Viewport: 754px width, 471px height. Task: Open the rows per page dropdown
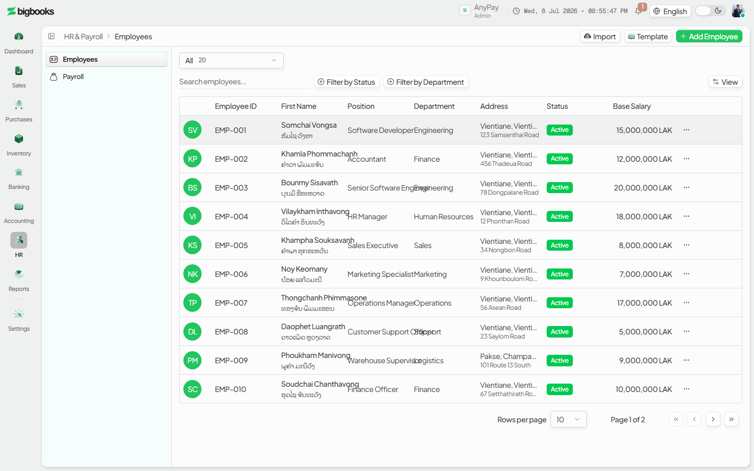pyautogui.click(x=569, y=419)
